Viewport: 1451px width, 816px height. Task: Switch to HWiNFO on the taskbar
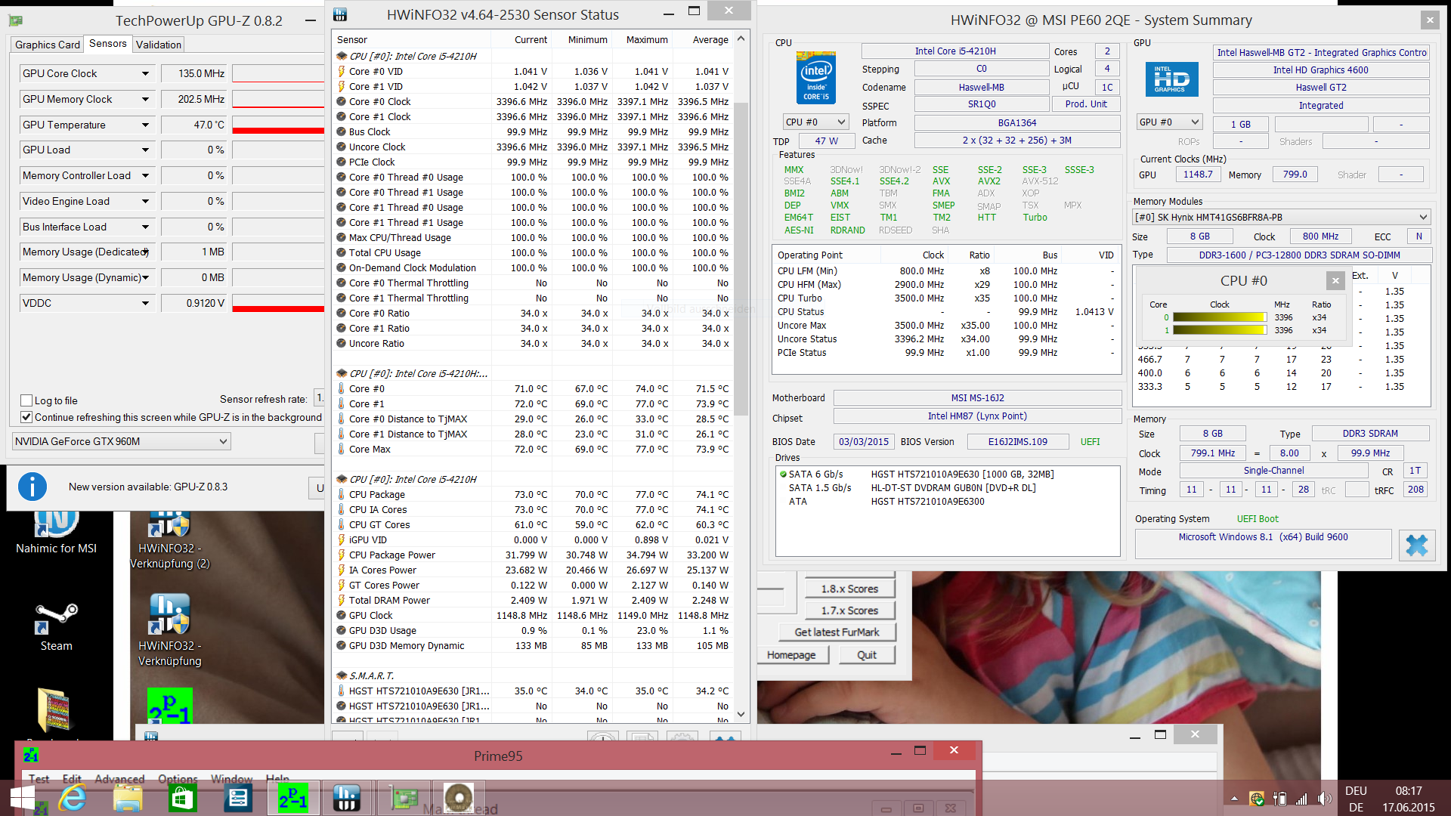tap(347, 798)
